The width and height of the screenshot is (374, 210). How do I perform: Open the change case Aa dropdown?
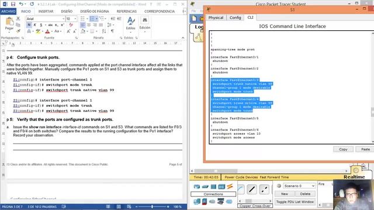tap(58, 31)
